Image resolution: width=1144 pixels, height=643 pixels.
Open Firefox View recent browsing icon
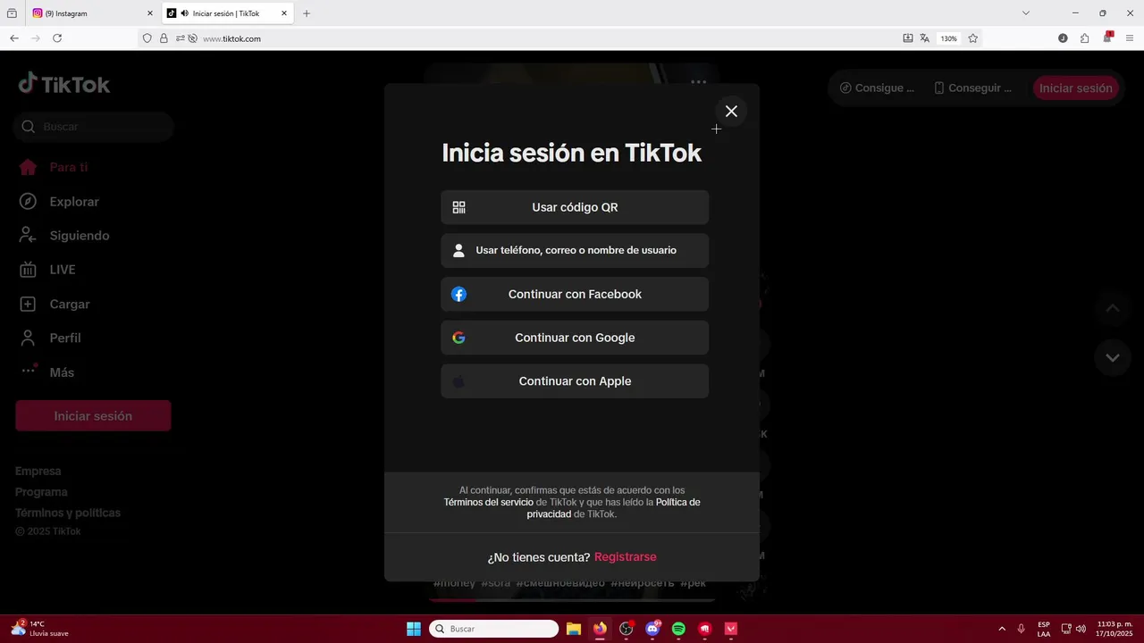(12, 13)
